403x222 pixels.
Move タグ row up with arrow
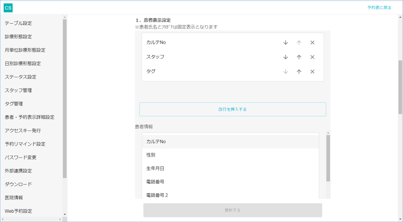[299, 72]
